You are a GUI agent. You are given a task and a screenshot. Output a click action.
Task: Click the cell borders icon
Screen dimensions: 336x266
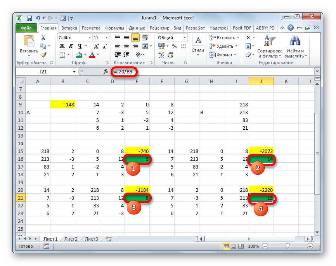62,55
